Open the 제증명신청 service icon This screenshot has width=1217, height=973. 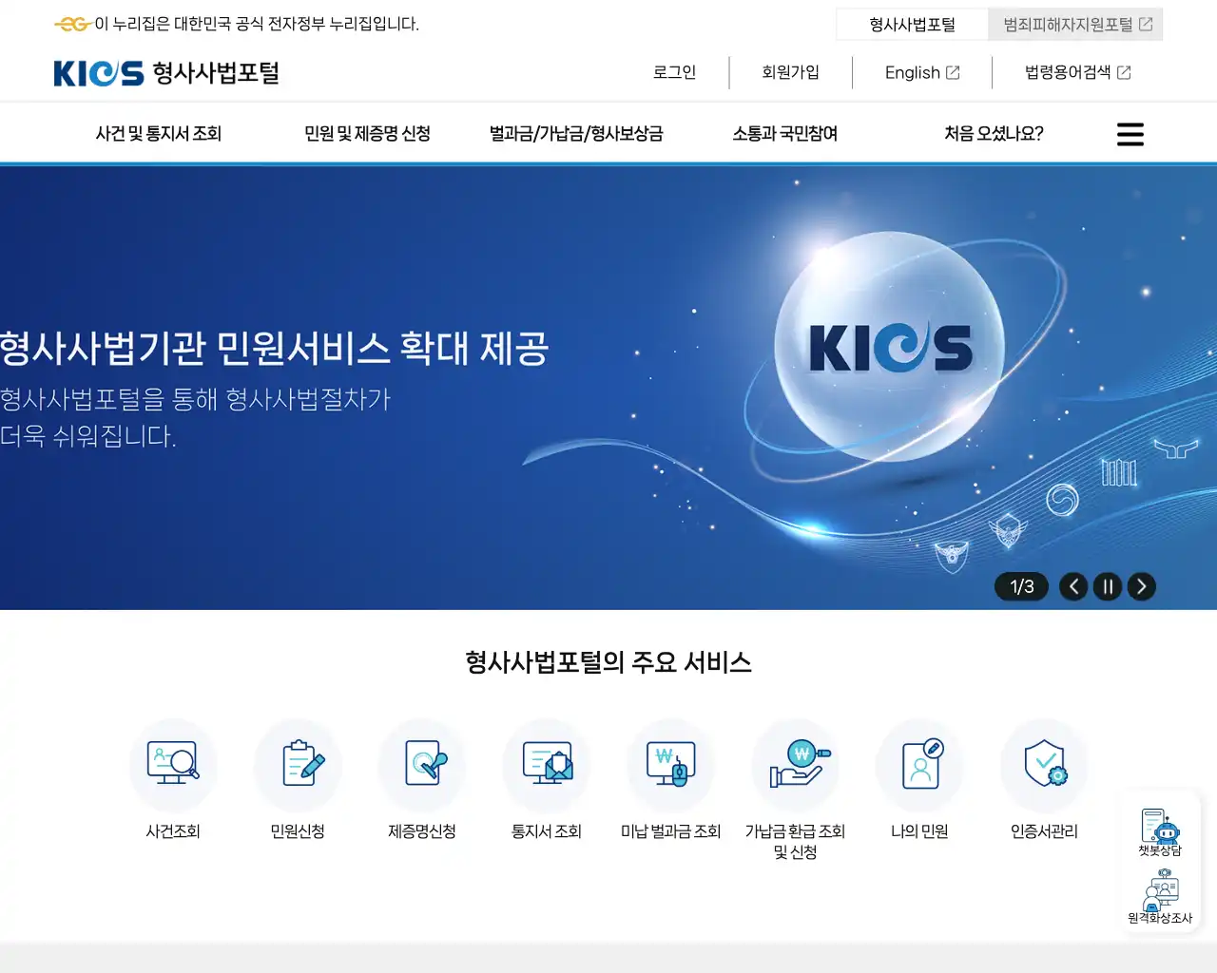[422, 764]
